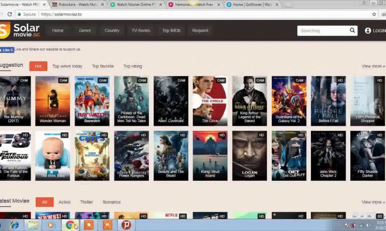
Task: Open Beauty and The Beast poster
Action: pyautogui.click(x=171, y=156)
